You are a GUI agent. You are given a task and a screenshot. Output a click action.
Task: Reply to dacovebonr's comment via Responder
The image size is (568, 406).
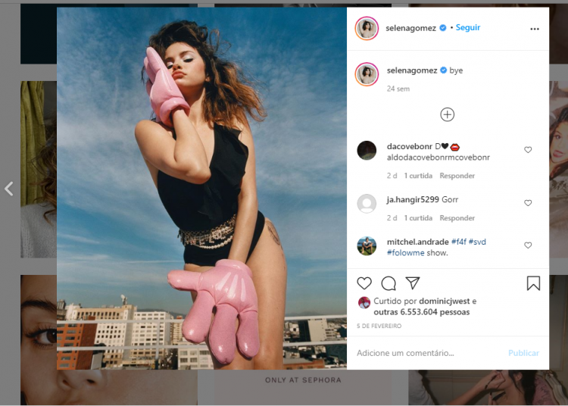pos(457,176)
